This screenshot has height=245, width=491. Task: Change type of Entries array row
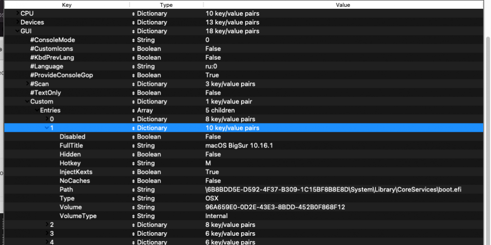134,110
